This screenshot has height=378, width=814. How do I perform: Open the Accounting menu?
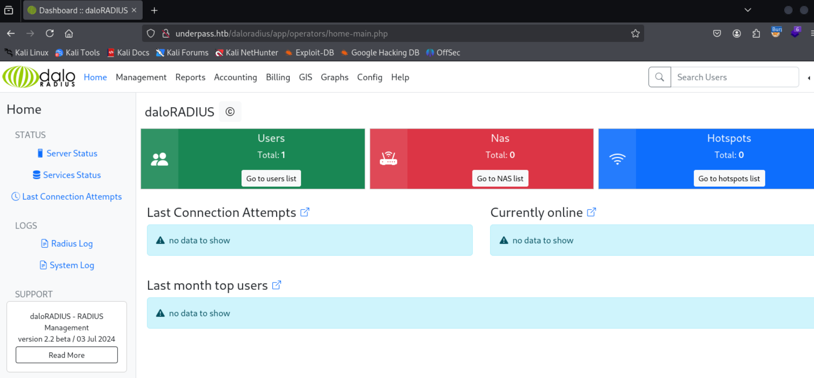(236, 77)
